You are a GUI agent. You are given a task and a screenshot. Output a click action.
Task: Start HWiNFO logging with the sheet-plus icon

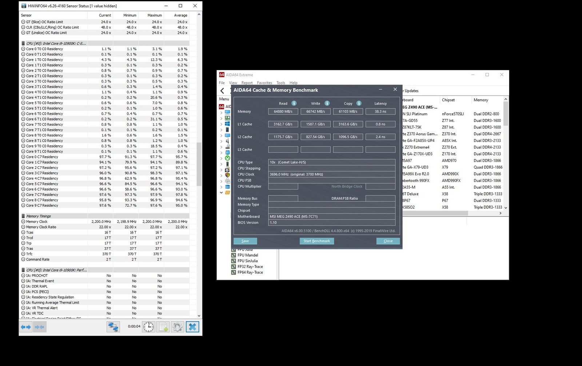163,327
